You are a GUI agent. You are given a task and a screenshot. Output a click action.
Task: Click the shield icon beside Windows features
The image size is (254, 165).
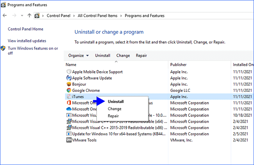[x=3, y=48]
